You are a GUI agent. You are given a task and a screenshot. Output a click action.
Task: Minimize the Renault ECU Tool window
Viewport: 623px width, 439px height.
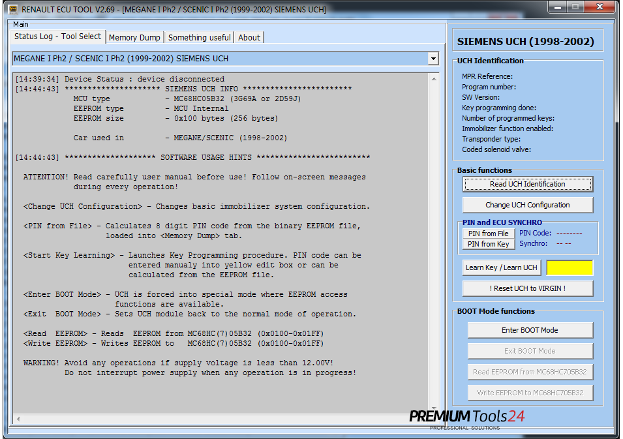coord(558,7)
